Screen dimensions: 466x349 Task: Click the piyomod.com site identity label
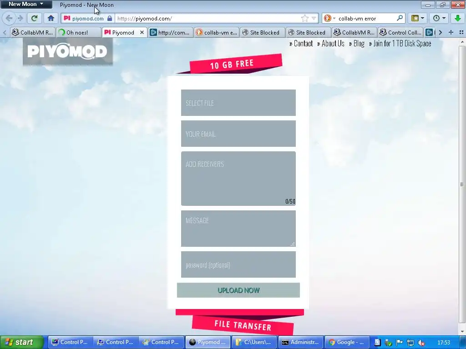(x=88, y=18)
